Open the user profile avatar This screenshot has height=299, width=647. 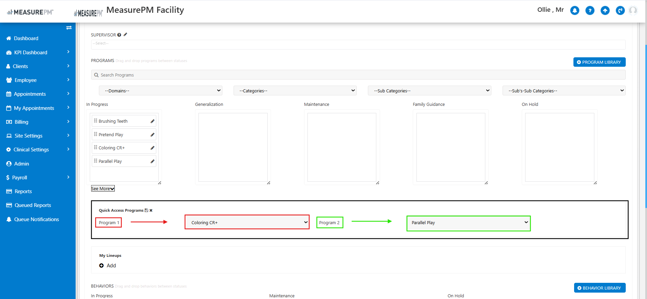pos(633,10)
